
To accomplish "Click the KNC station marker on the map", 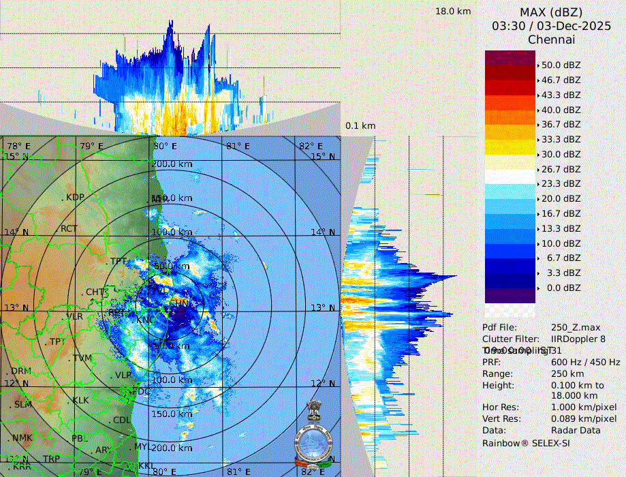I will pos(142,320).
